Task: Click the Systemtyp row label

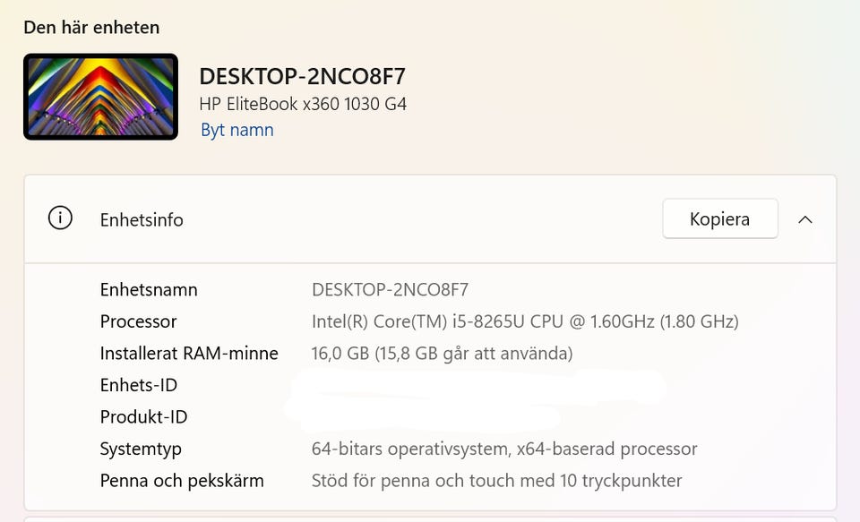Action: pyautogui.click(x=141, y=449)
